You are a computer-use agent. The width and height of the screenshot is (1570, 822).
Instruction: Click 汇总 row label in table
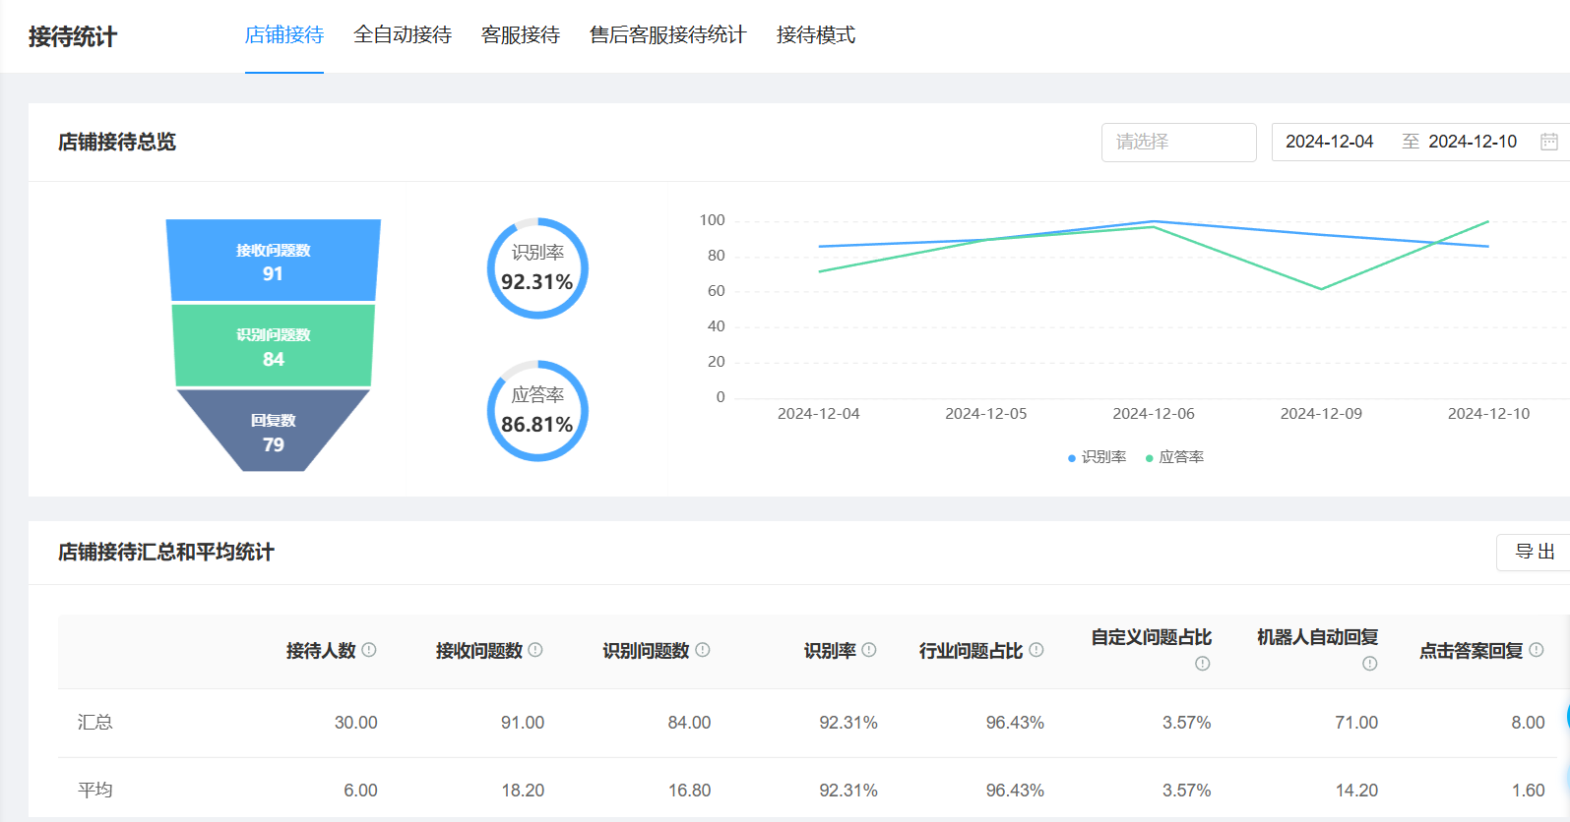[95, 723]
